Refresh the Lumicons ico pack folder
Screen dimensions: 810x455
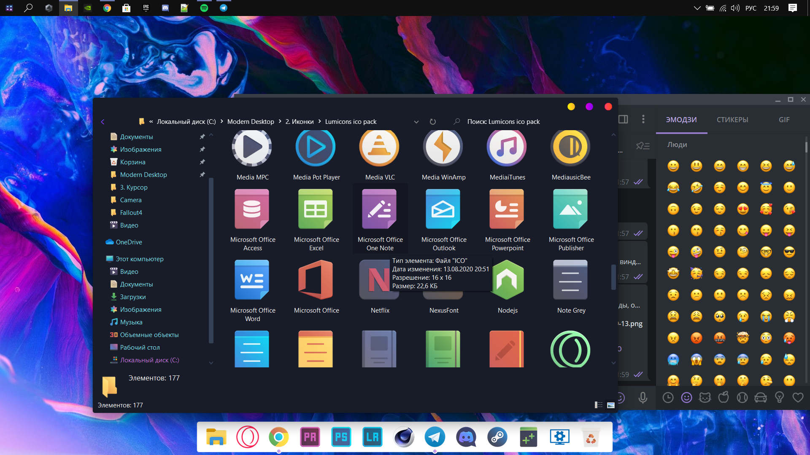(432, 122)
